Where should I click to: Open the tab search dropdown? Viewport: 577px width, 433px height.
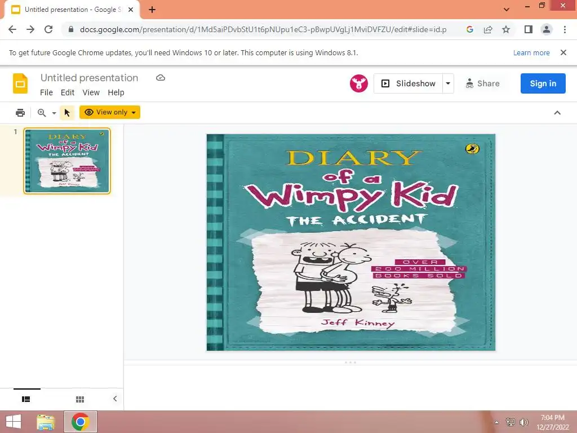507,10
